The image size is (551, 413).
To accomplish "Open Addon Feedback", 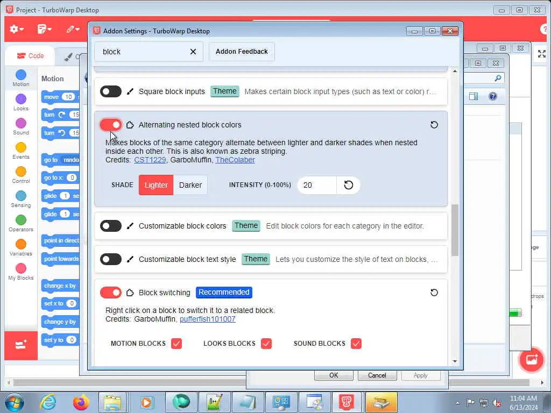I will click(242, 52).
